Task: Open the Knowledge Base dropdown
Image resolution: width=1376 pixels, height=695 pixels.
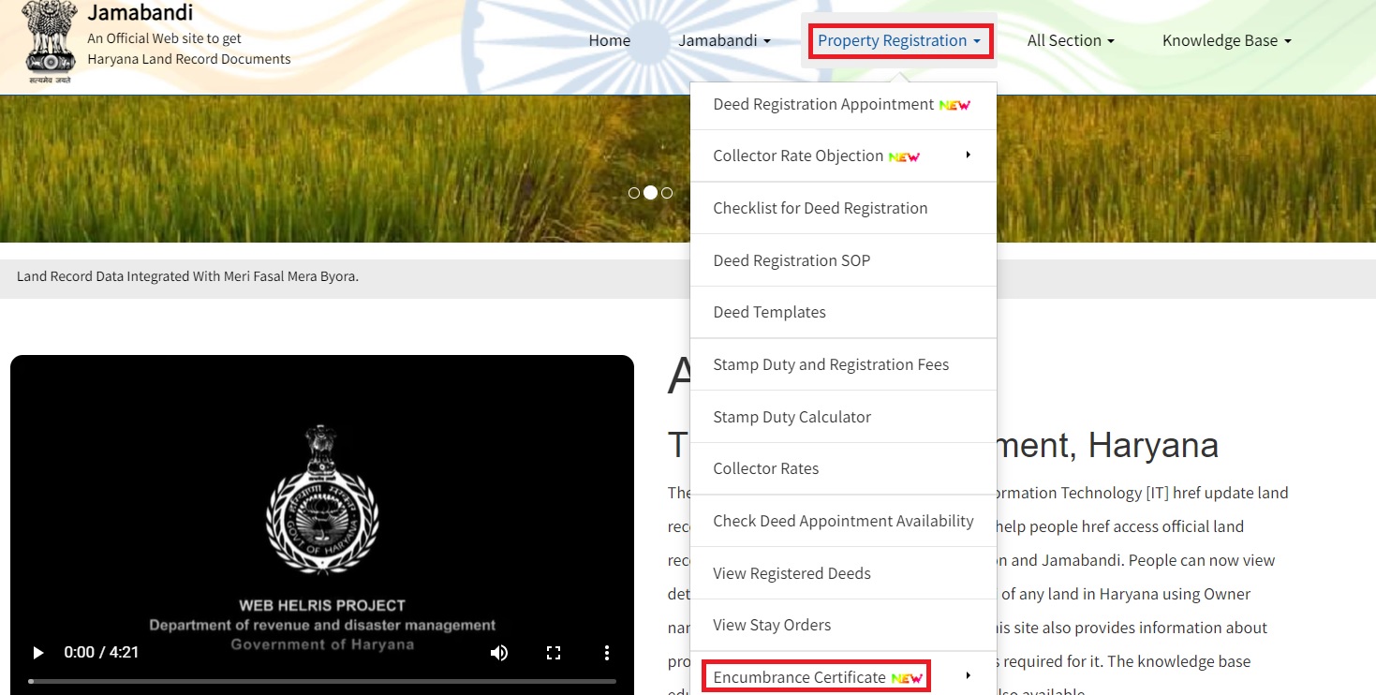Action: tap(1225, 40)
